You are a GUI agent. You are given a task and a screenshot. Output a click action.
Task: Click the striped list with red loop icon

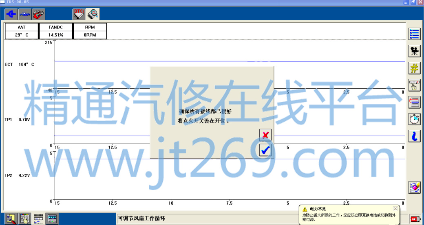tap(414, 102)
